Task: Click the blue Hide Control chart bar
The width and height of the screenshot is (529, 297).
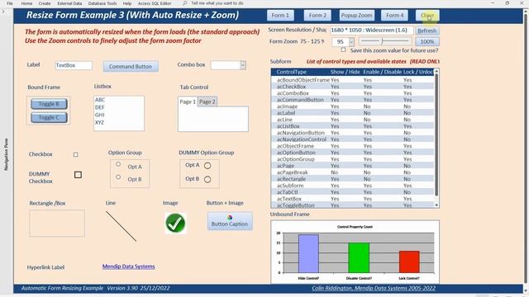Action: click(308, 253)
